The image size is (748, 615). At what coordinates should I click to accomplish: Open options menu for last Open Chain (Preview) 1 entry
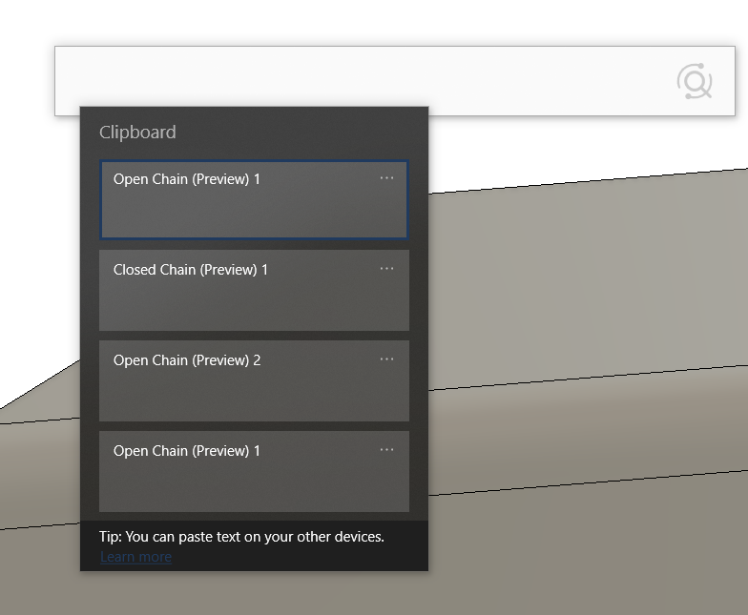point(387,450)
